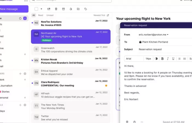Screen dimensions: 192x123
Task: Mark as unread using the envelope icon
Action: (x=49, y=9)
